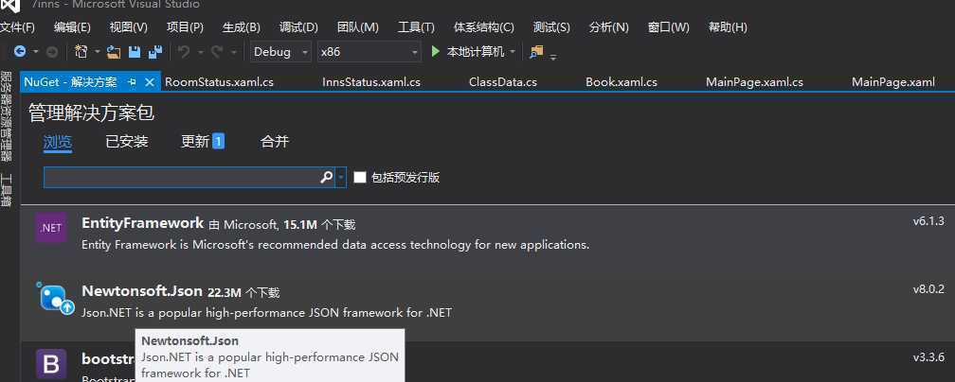Click the Navigate Backward arrow icon
The width and height of the screenshot is (955, 382).
(20, 52)
